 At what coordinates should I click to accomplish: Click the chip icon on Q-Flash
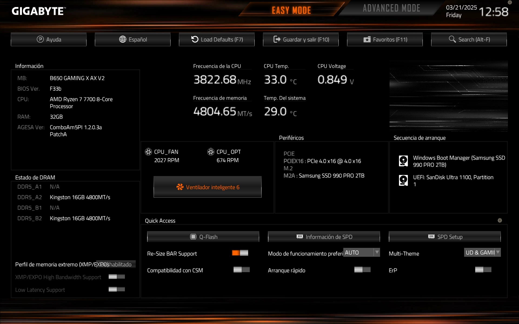coord(193,237)
